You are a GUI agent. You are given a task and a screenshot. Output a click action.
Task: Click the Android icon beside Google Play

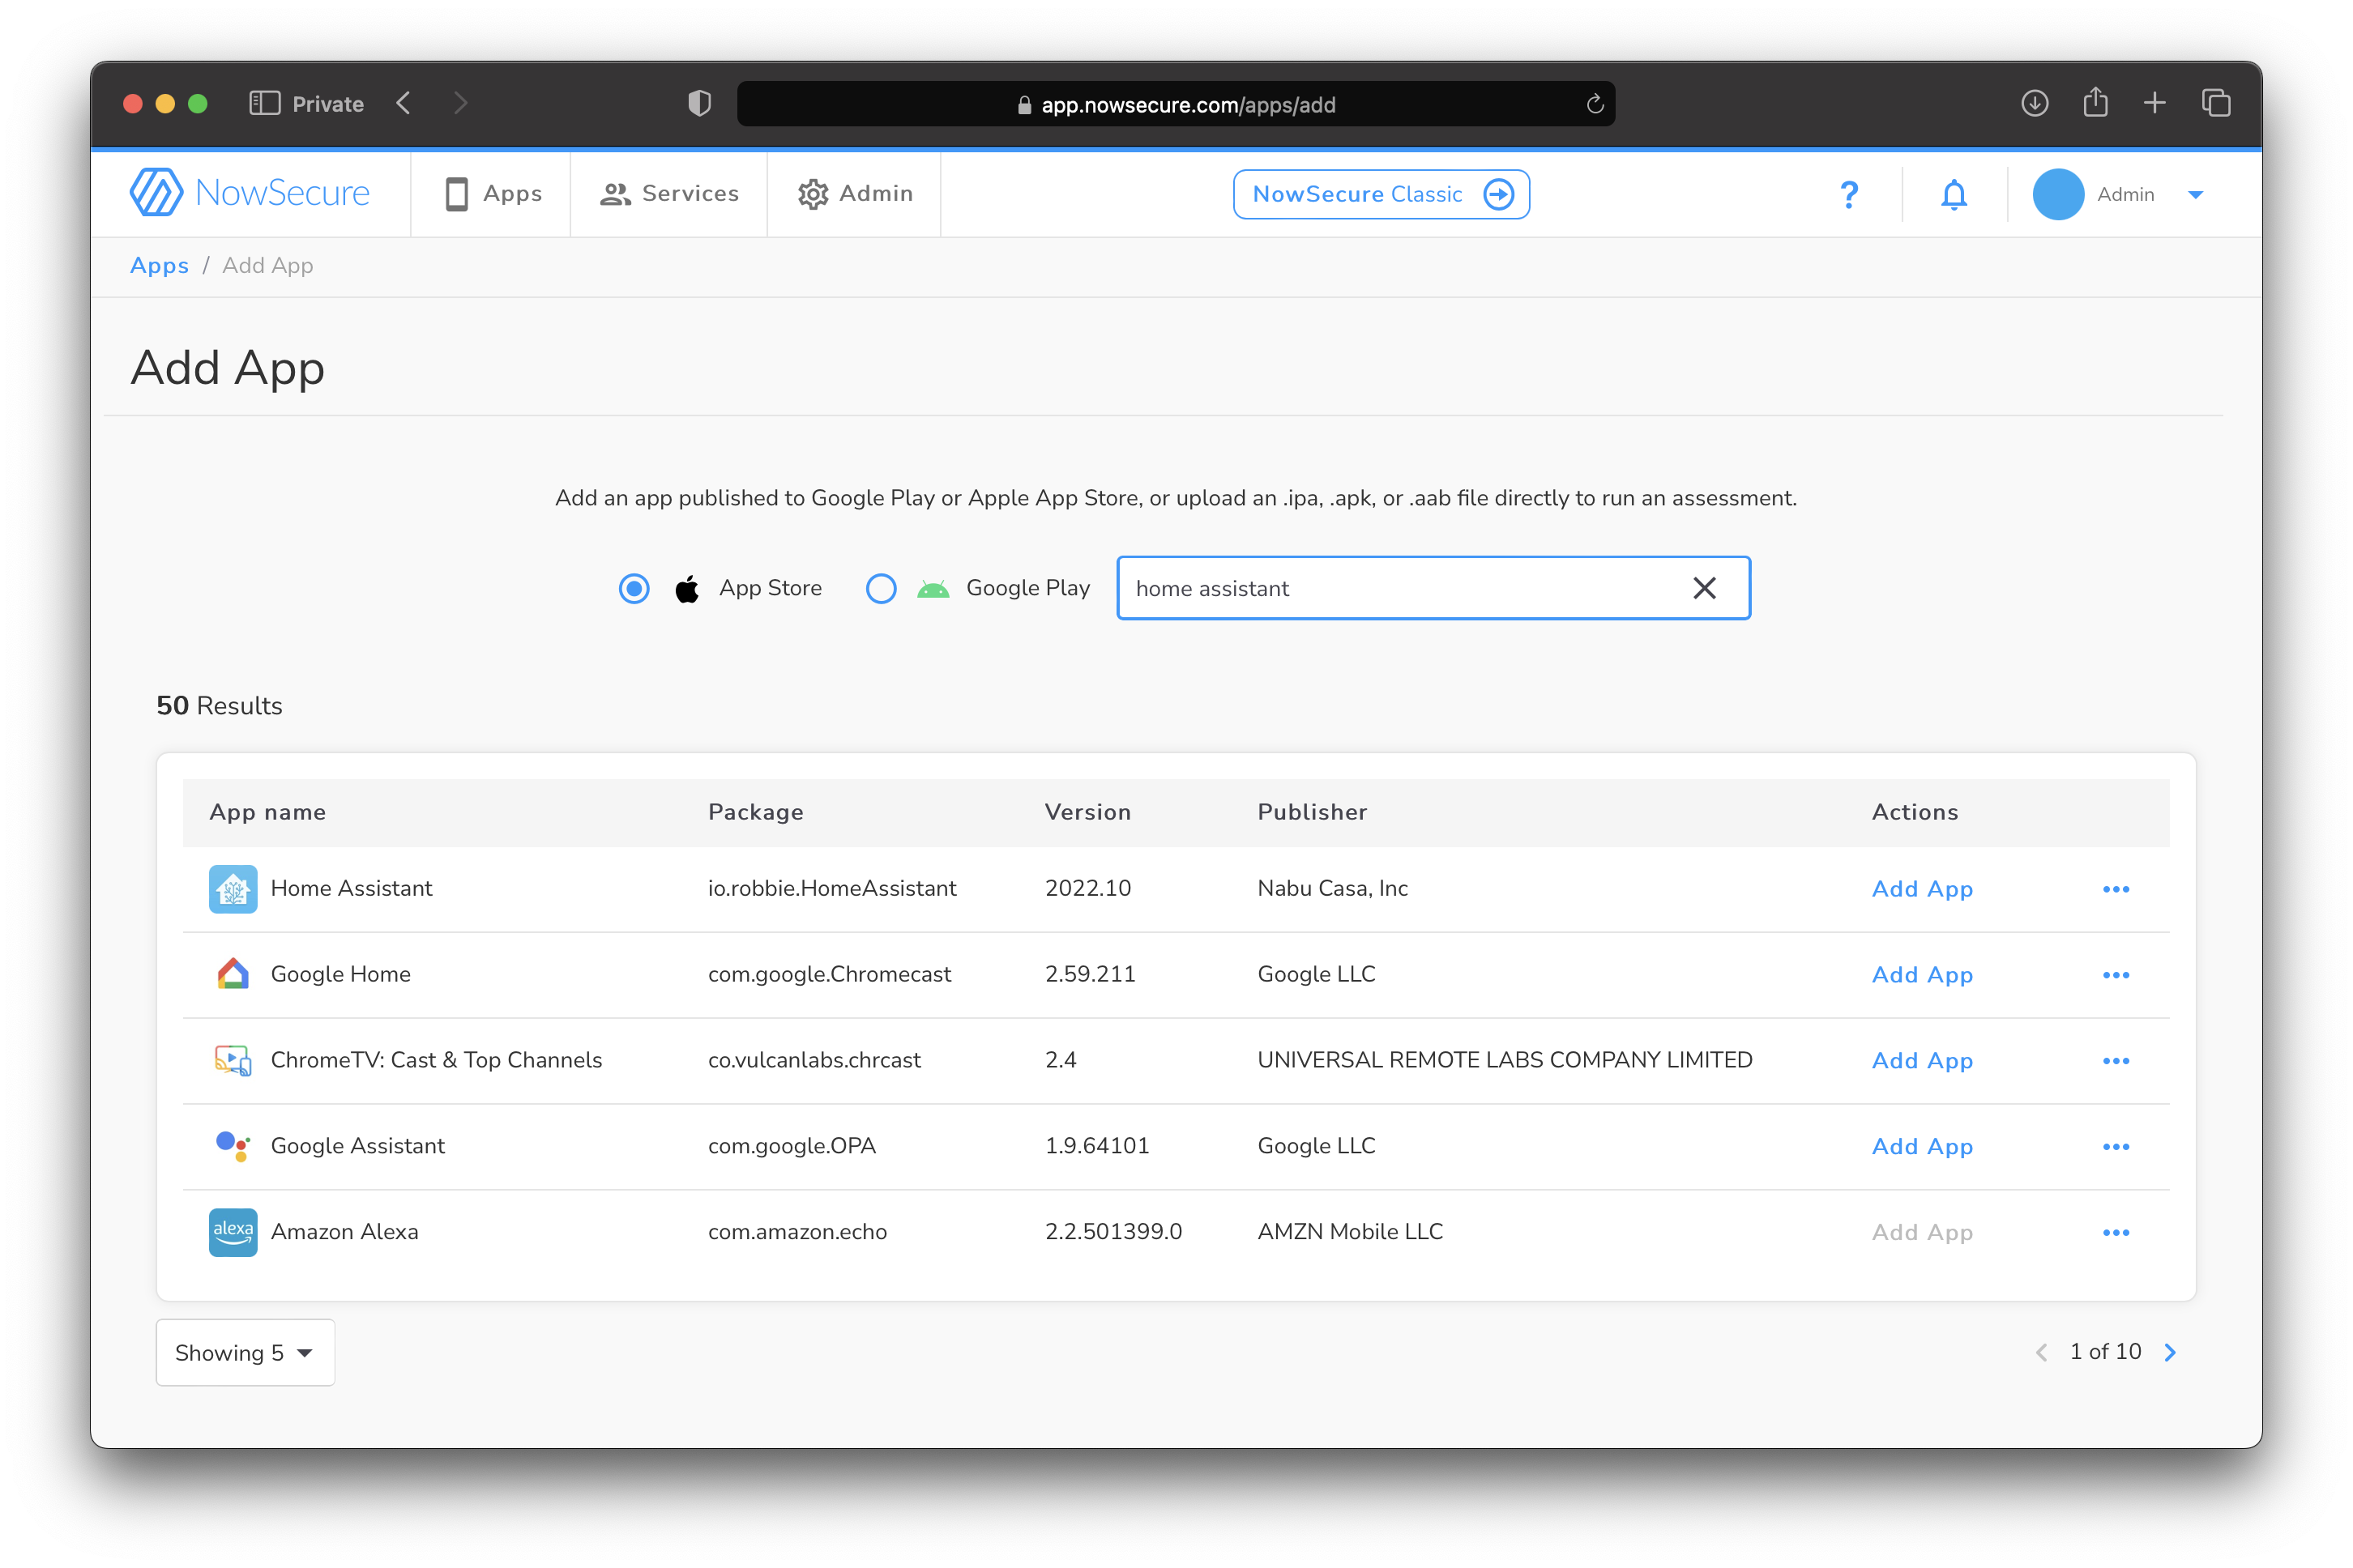[x=933, y=589]
